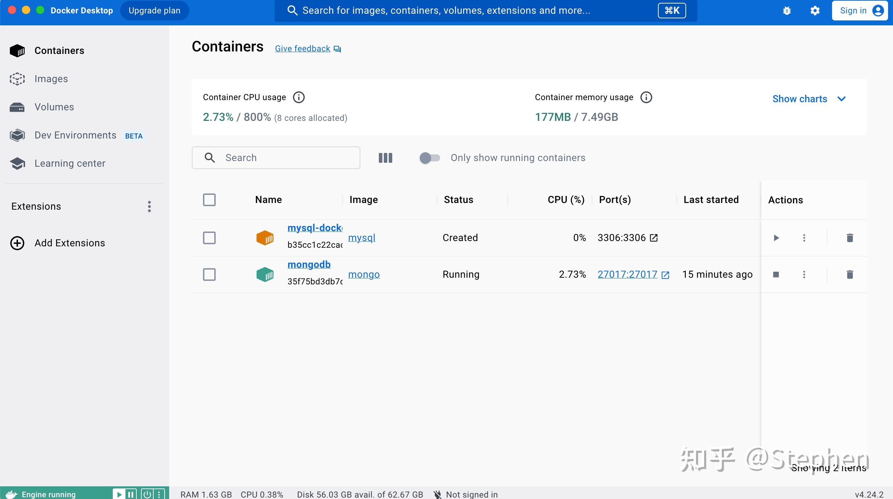Viewport: 893px width, 499px height.
Task: Open Dev Environments beta section
Action: click(85, 135)
